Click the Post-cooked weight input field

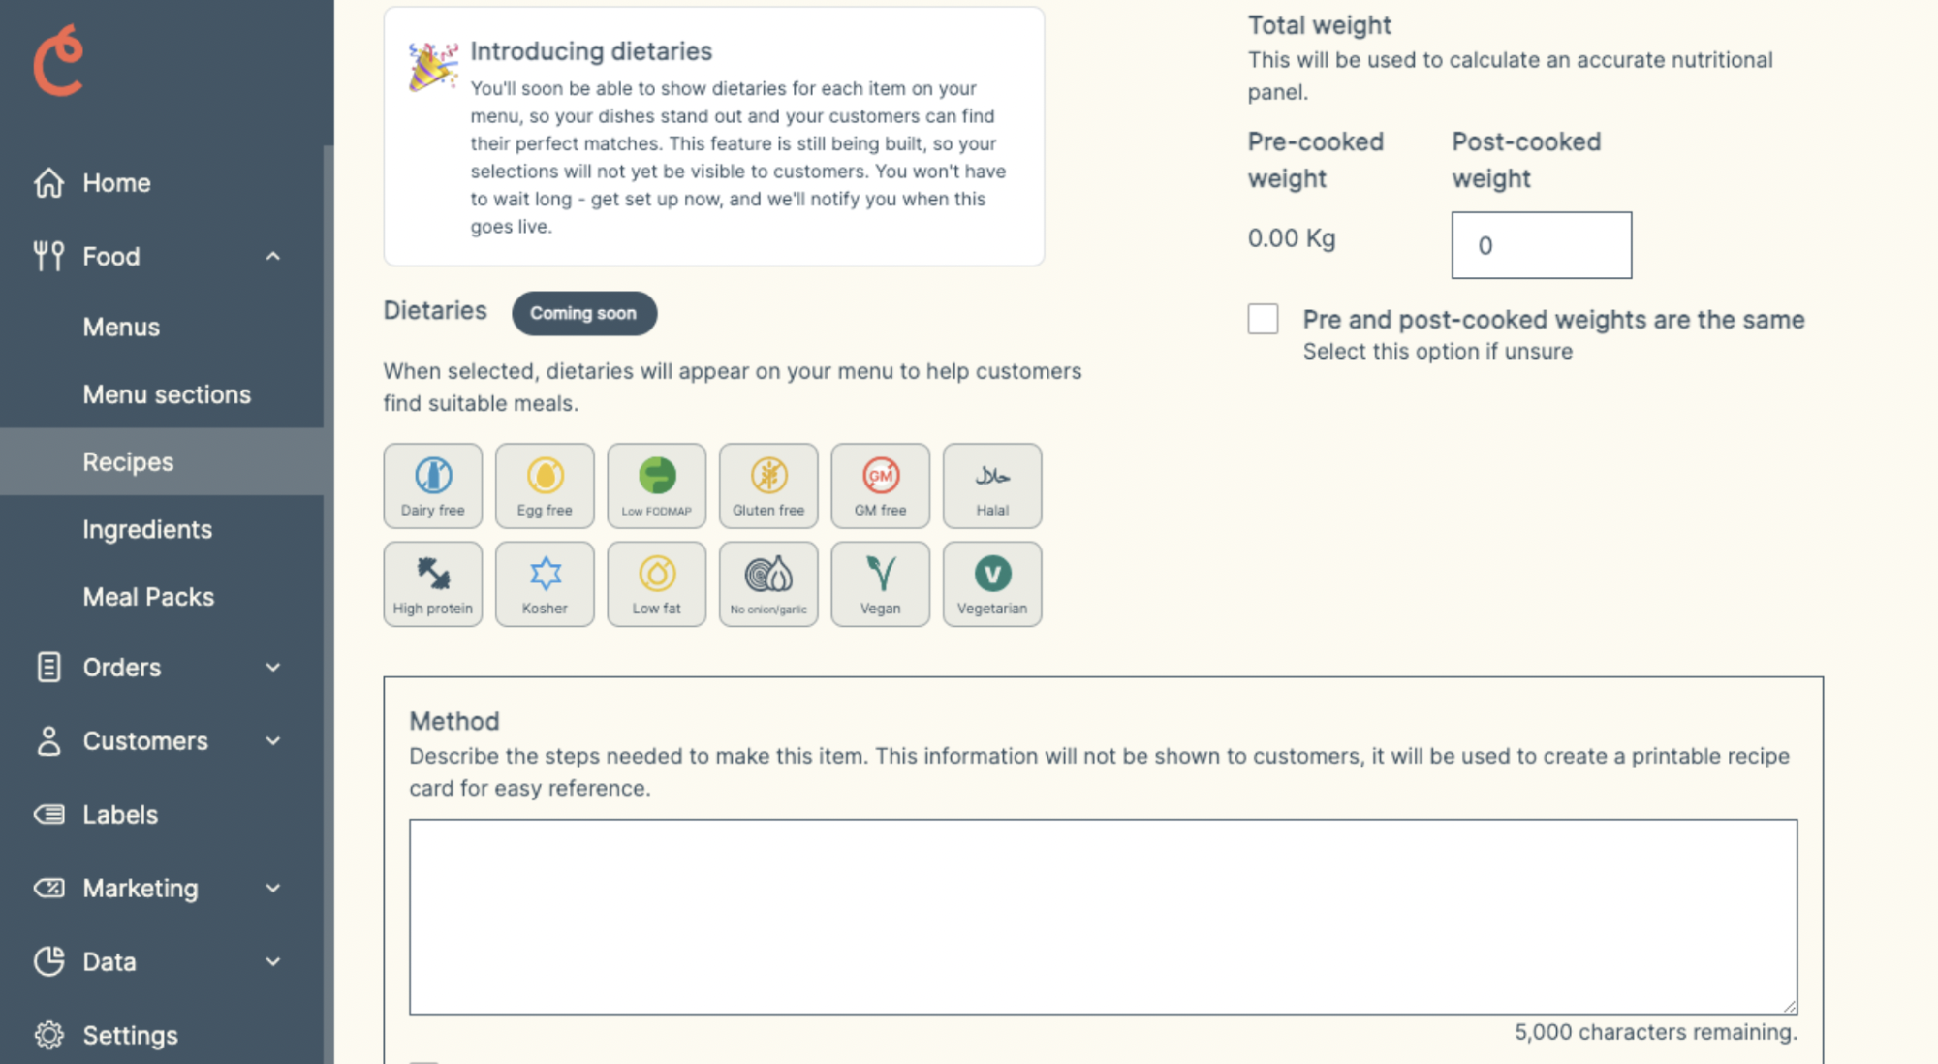coord(1543,244)
